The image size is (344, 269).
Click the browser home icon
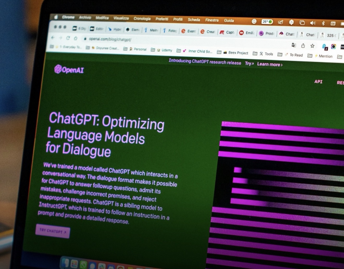(x=76, y=38)
